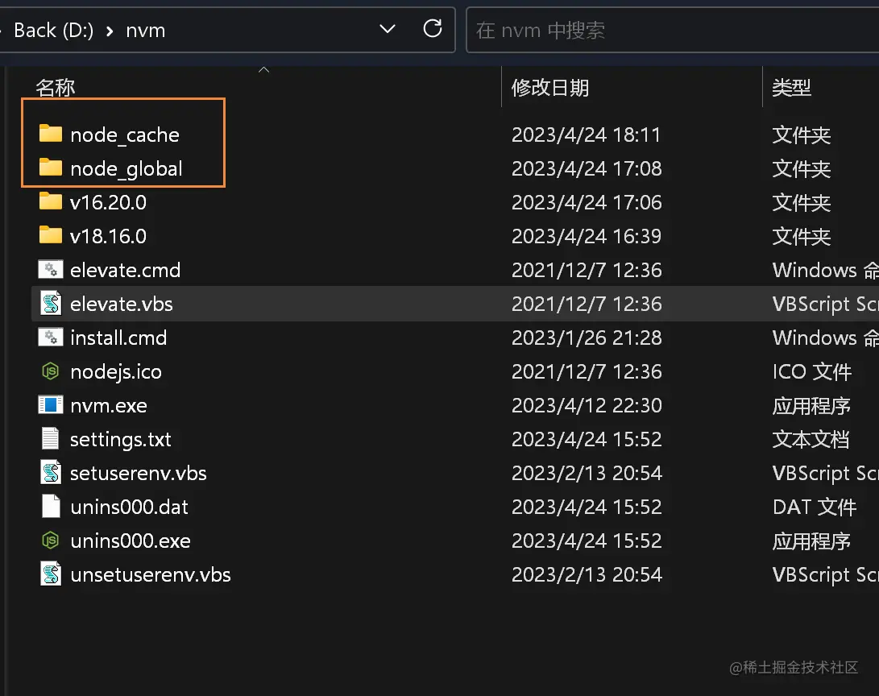
Task: Select the settings.txt file name
Action: point(121,440)
